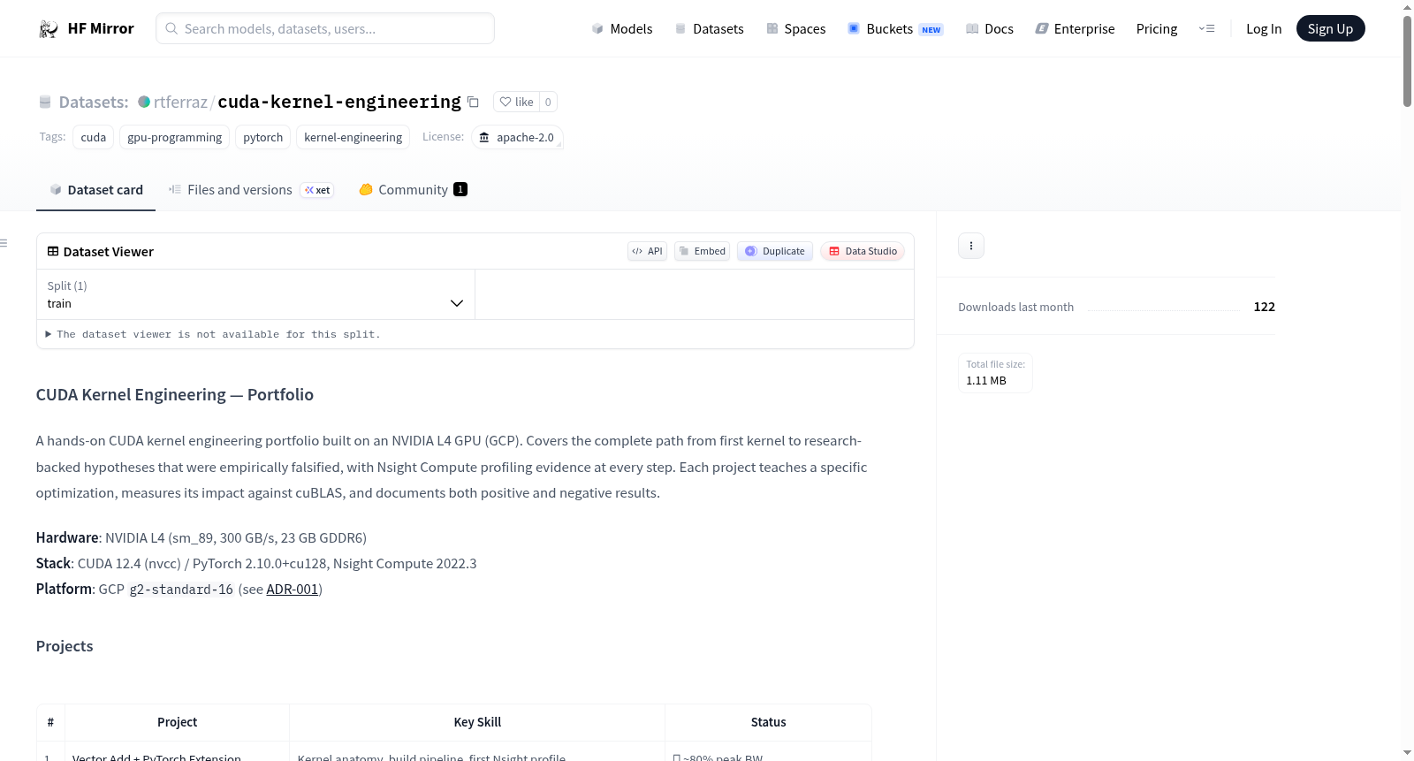Click the Sign Up button

[x=1330, y=29]
